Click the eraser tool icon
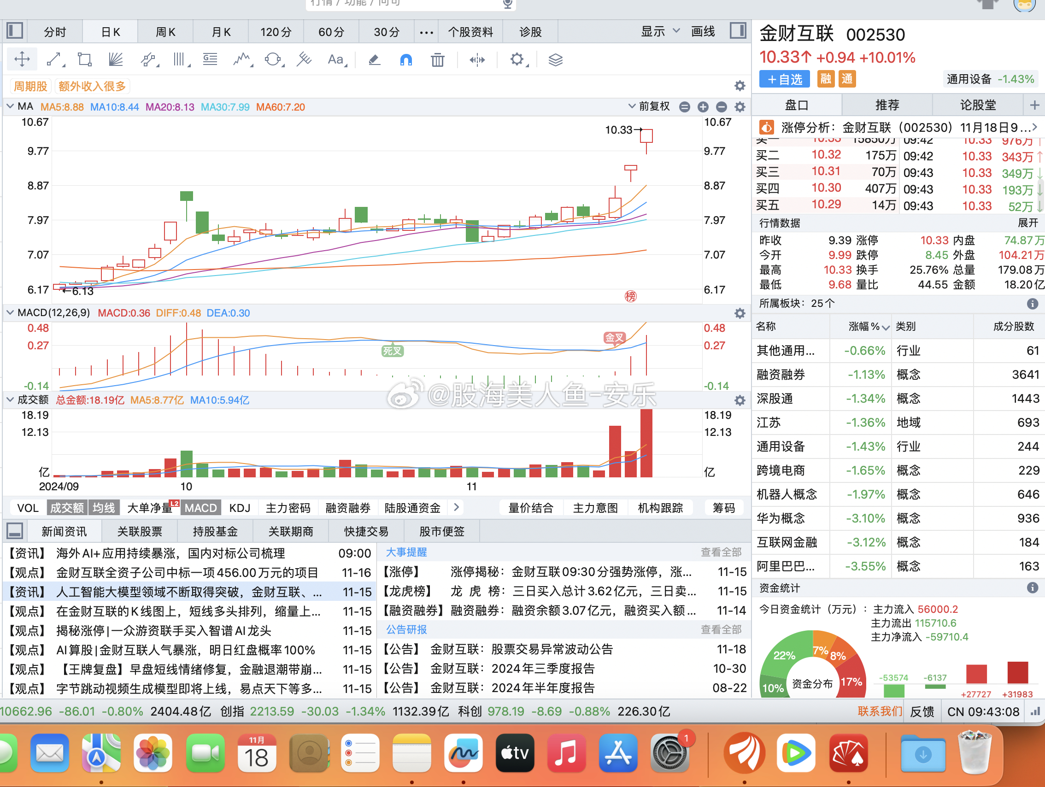Viewport: 1045px width, 787px height. coord(374,60)
